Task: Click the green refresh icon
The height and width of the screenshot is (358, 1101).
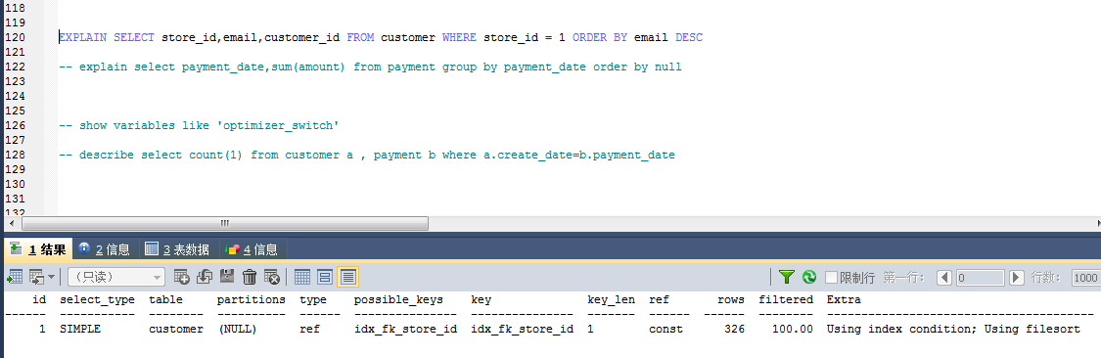Action: pyautogui.click(x=809, y=277)
